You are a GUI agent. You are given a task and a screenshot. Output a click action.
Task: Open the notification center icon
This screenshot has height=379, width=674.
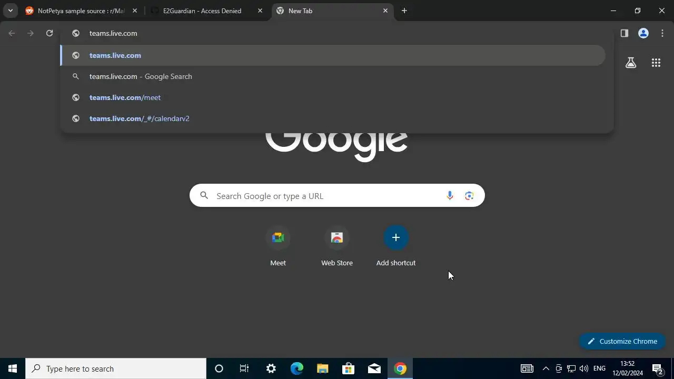coord(657,368)
